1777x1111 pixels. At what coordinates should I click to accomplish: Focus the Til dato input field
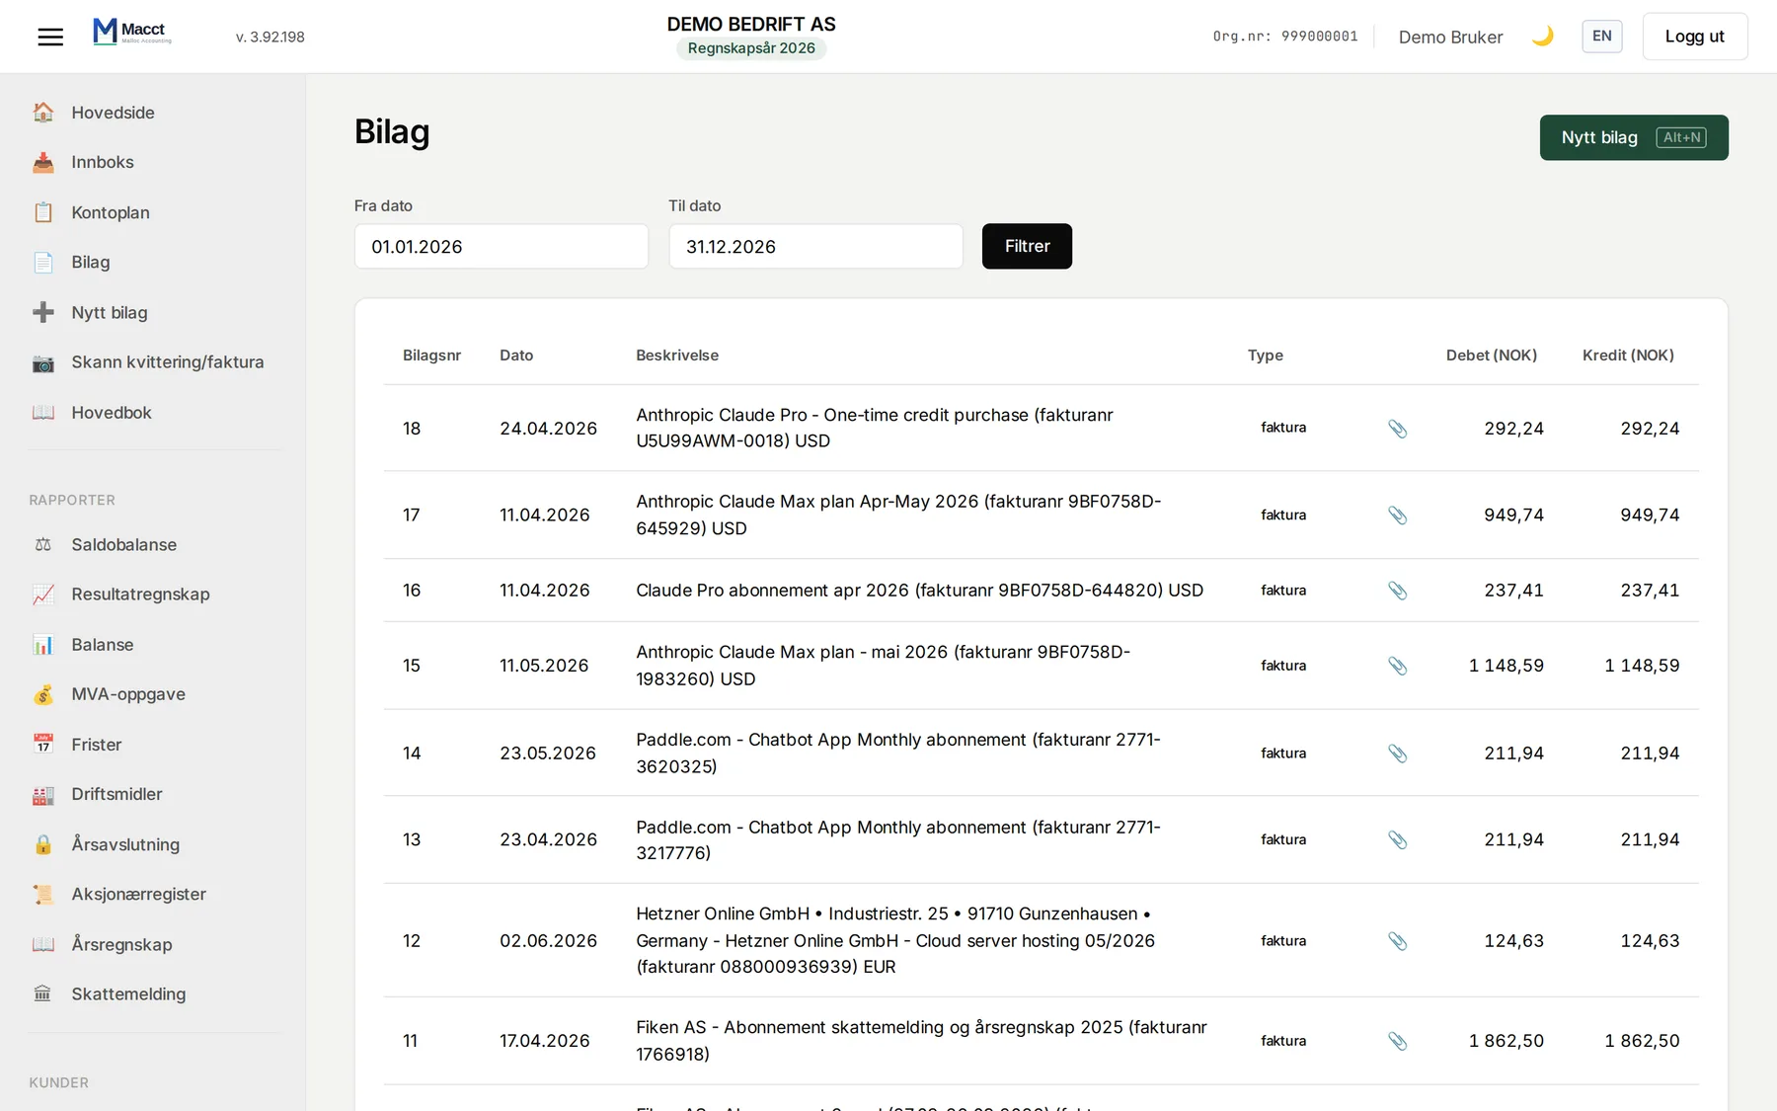pos(815,246)
